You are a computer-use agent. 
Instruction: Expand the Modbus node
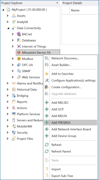coord(13,59)
